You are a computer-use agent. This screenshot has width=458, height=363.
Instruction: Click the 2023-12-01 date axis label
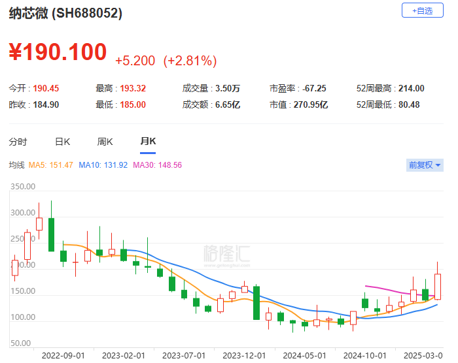tap(244, 356)
